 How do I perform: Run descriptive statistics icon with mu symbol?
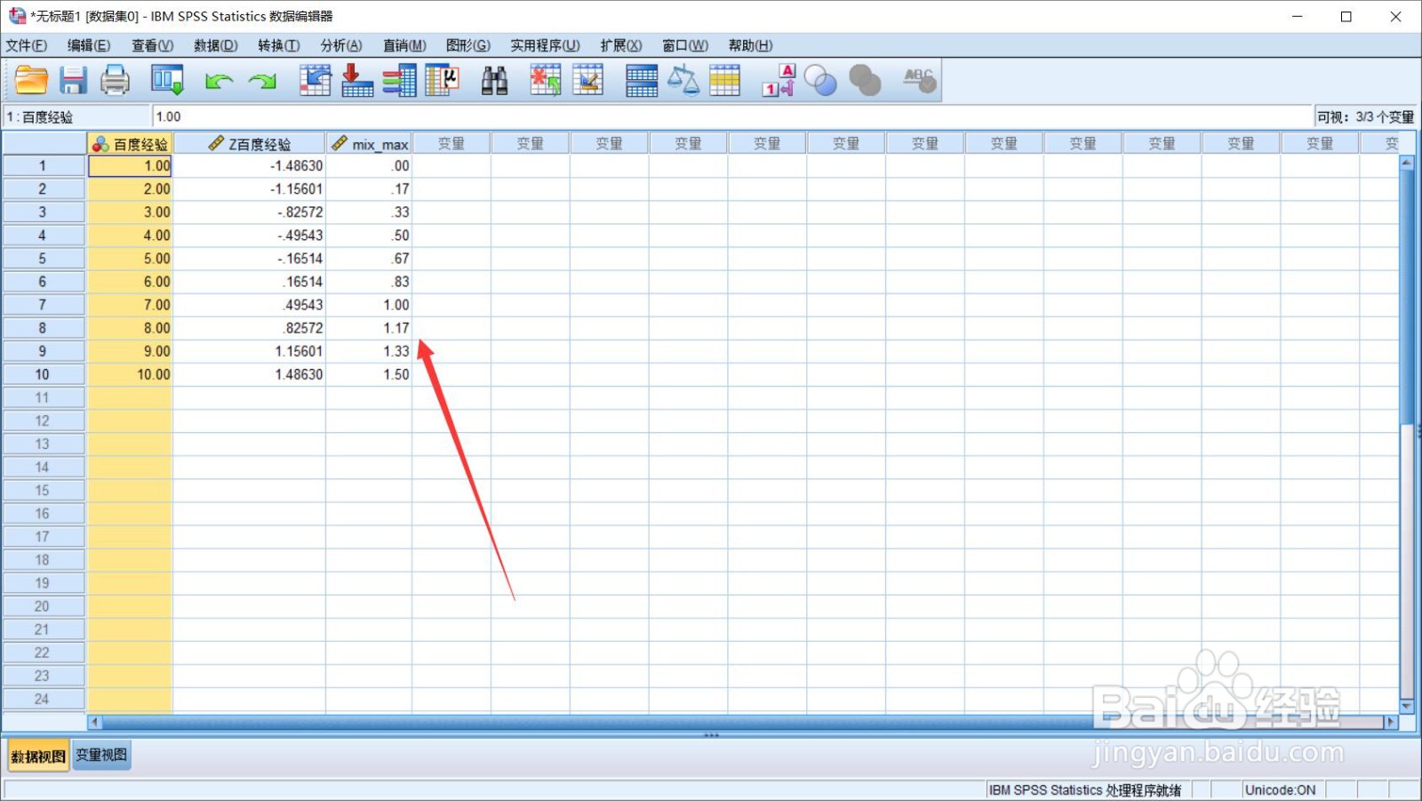tap(442, 81)
